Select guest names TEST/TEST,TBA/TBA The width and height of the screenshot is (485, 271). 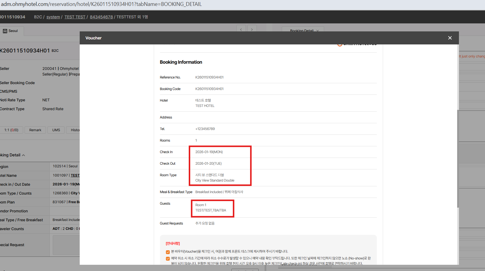(x=211, y=210)
